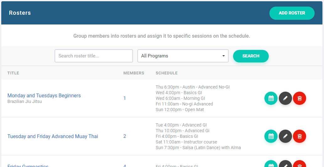Click the Add Roster button
The width and height of the screenshot is (324, 167).
coord(292,13)
